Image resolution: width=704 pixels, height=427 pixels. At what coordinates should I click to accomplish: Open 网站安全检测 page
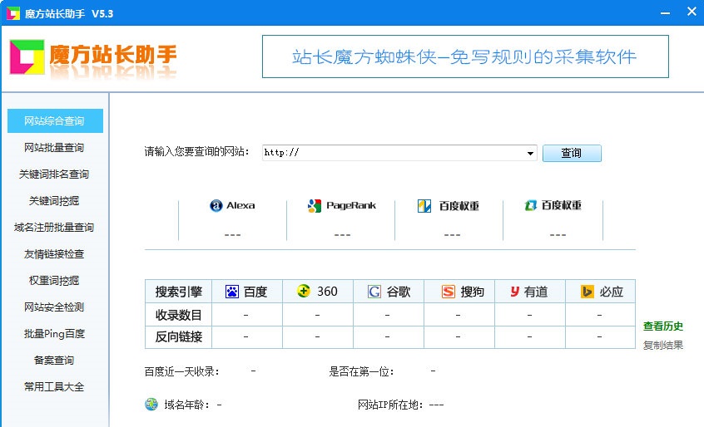coord(54,307)
